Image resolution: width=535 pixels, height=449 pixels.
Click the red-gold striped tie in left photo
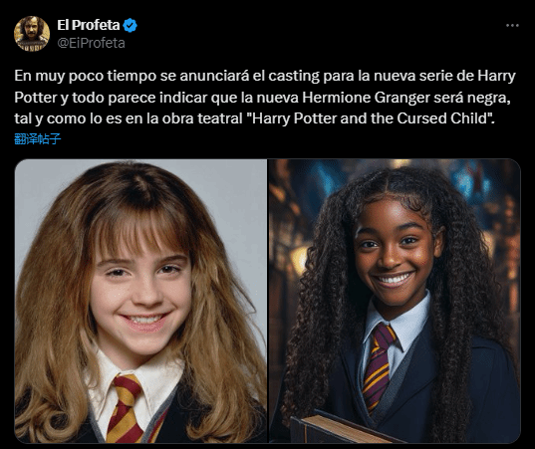click(x=125, y=409)
